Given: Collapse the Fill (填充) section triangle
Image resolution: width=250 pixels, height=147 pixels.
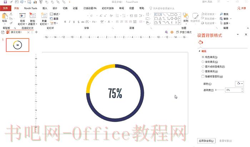Looking at the screenshot, I should [199, 51].
